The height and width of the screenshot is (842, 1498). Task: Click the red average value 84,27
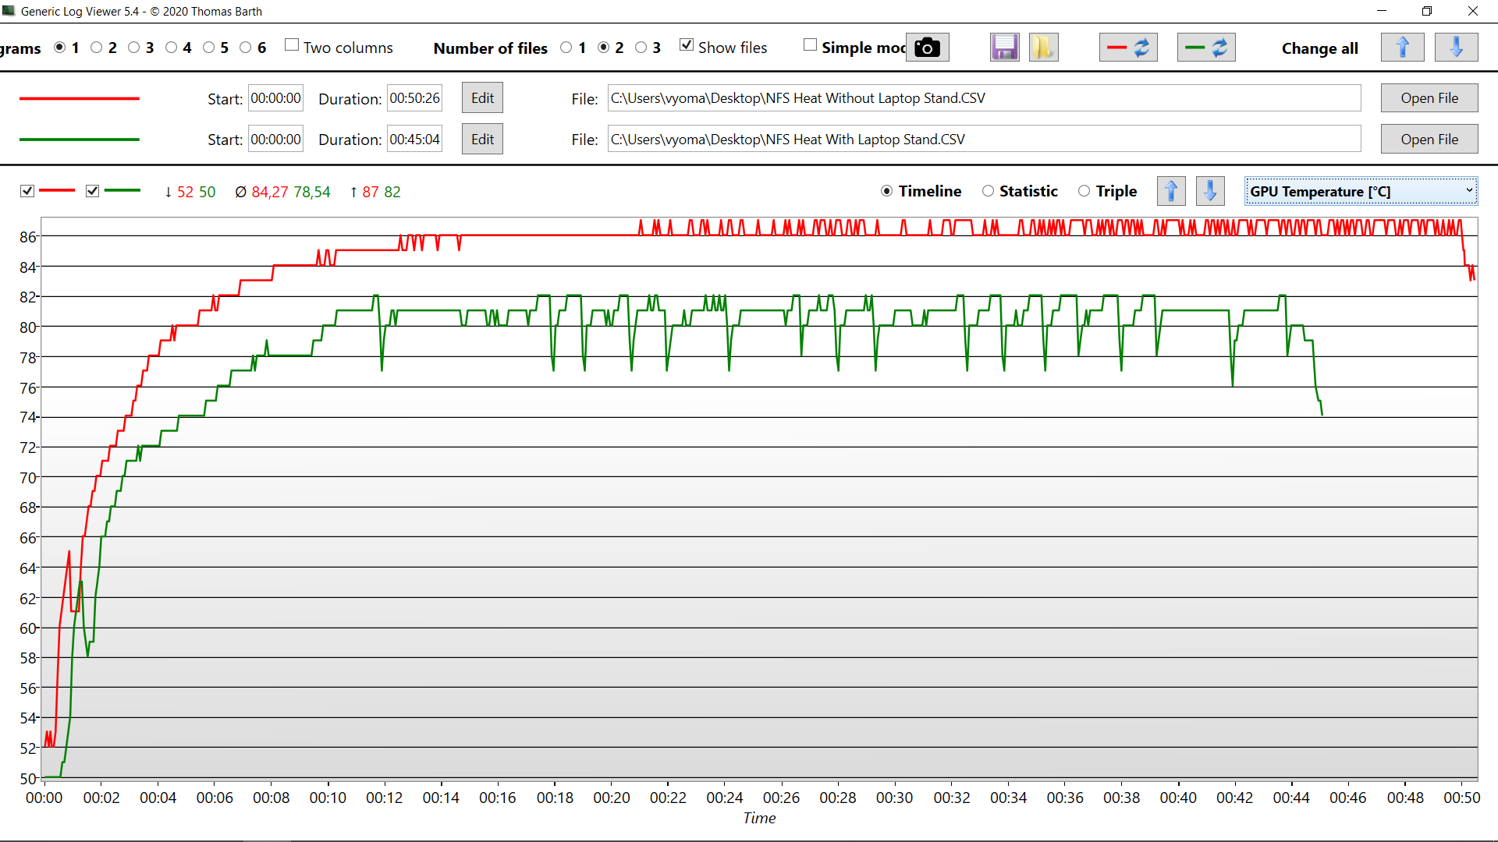(270, 192)
